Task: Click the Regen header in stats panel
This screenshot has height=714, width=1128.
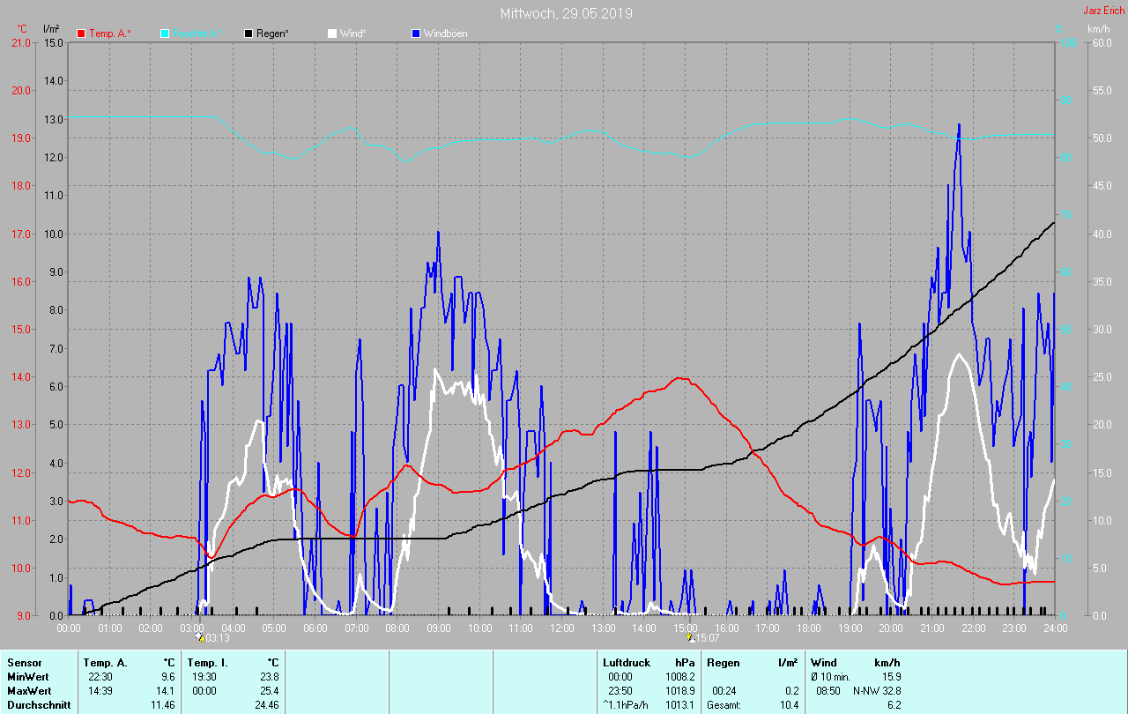Action: coord(723,662)
